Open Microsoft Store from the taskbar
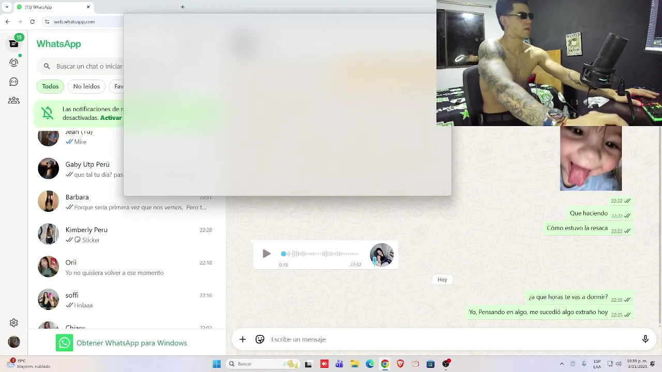This screenshot has width=662, height=372. [x=430, y=364]
